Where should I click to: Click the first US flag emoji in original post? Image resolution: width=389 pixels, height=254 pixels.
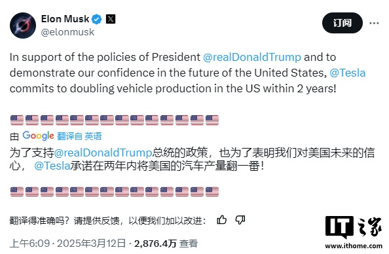[x=17, y=120]
